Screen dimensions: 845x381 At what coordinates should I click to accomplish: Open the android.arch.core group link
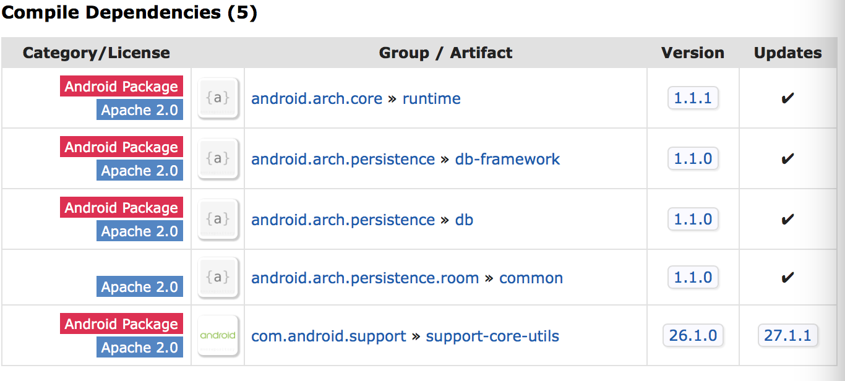coord(316,99)
